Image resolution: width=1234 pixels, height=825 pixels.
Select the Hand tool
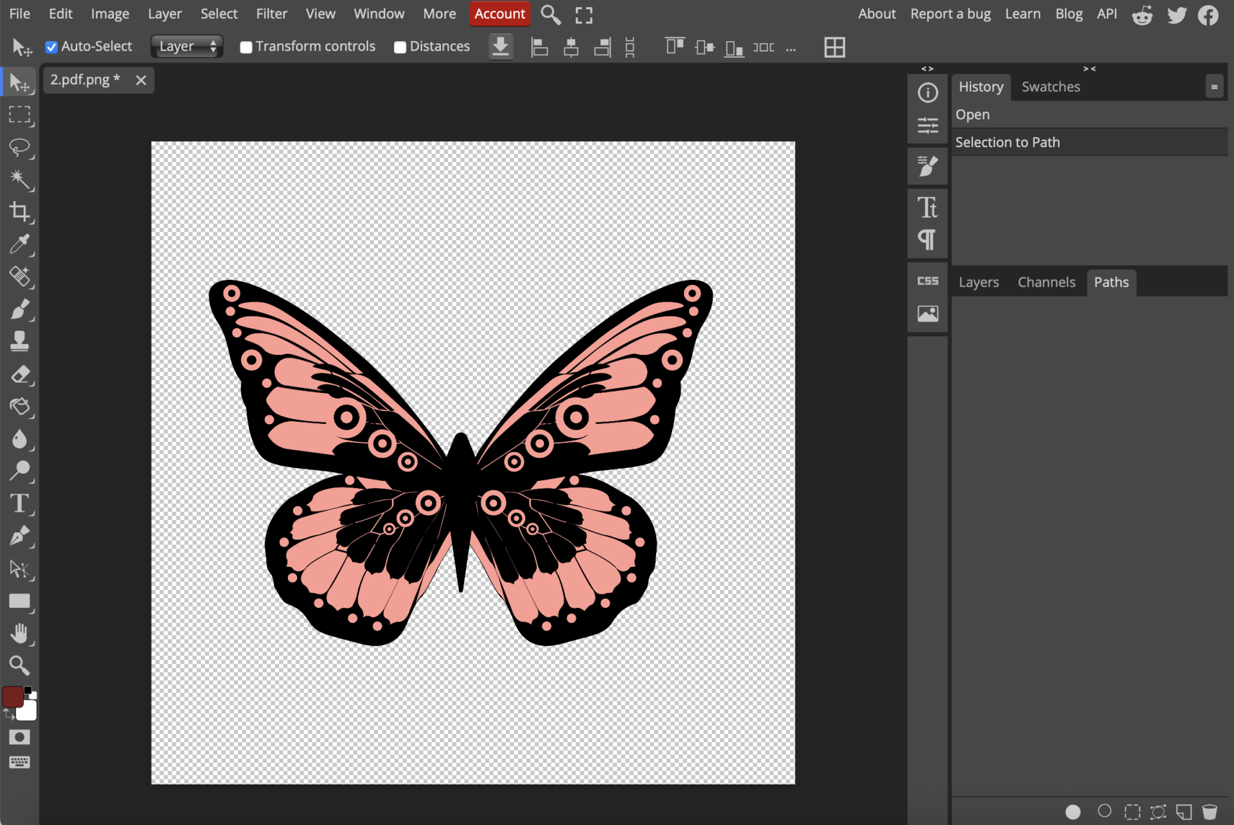pos(19,634)
